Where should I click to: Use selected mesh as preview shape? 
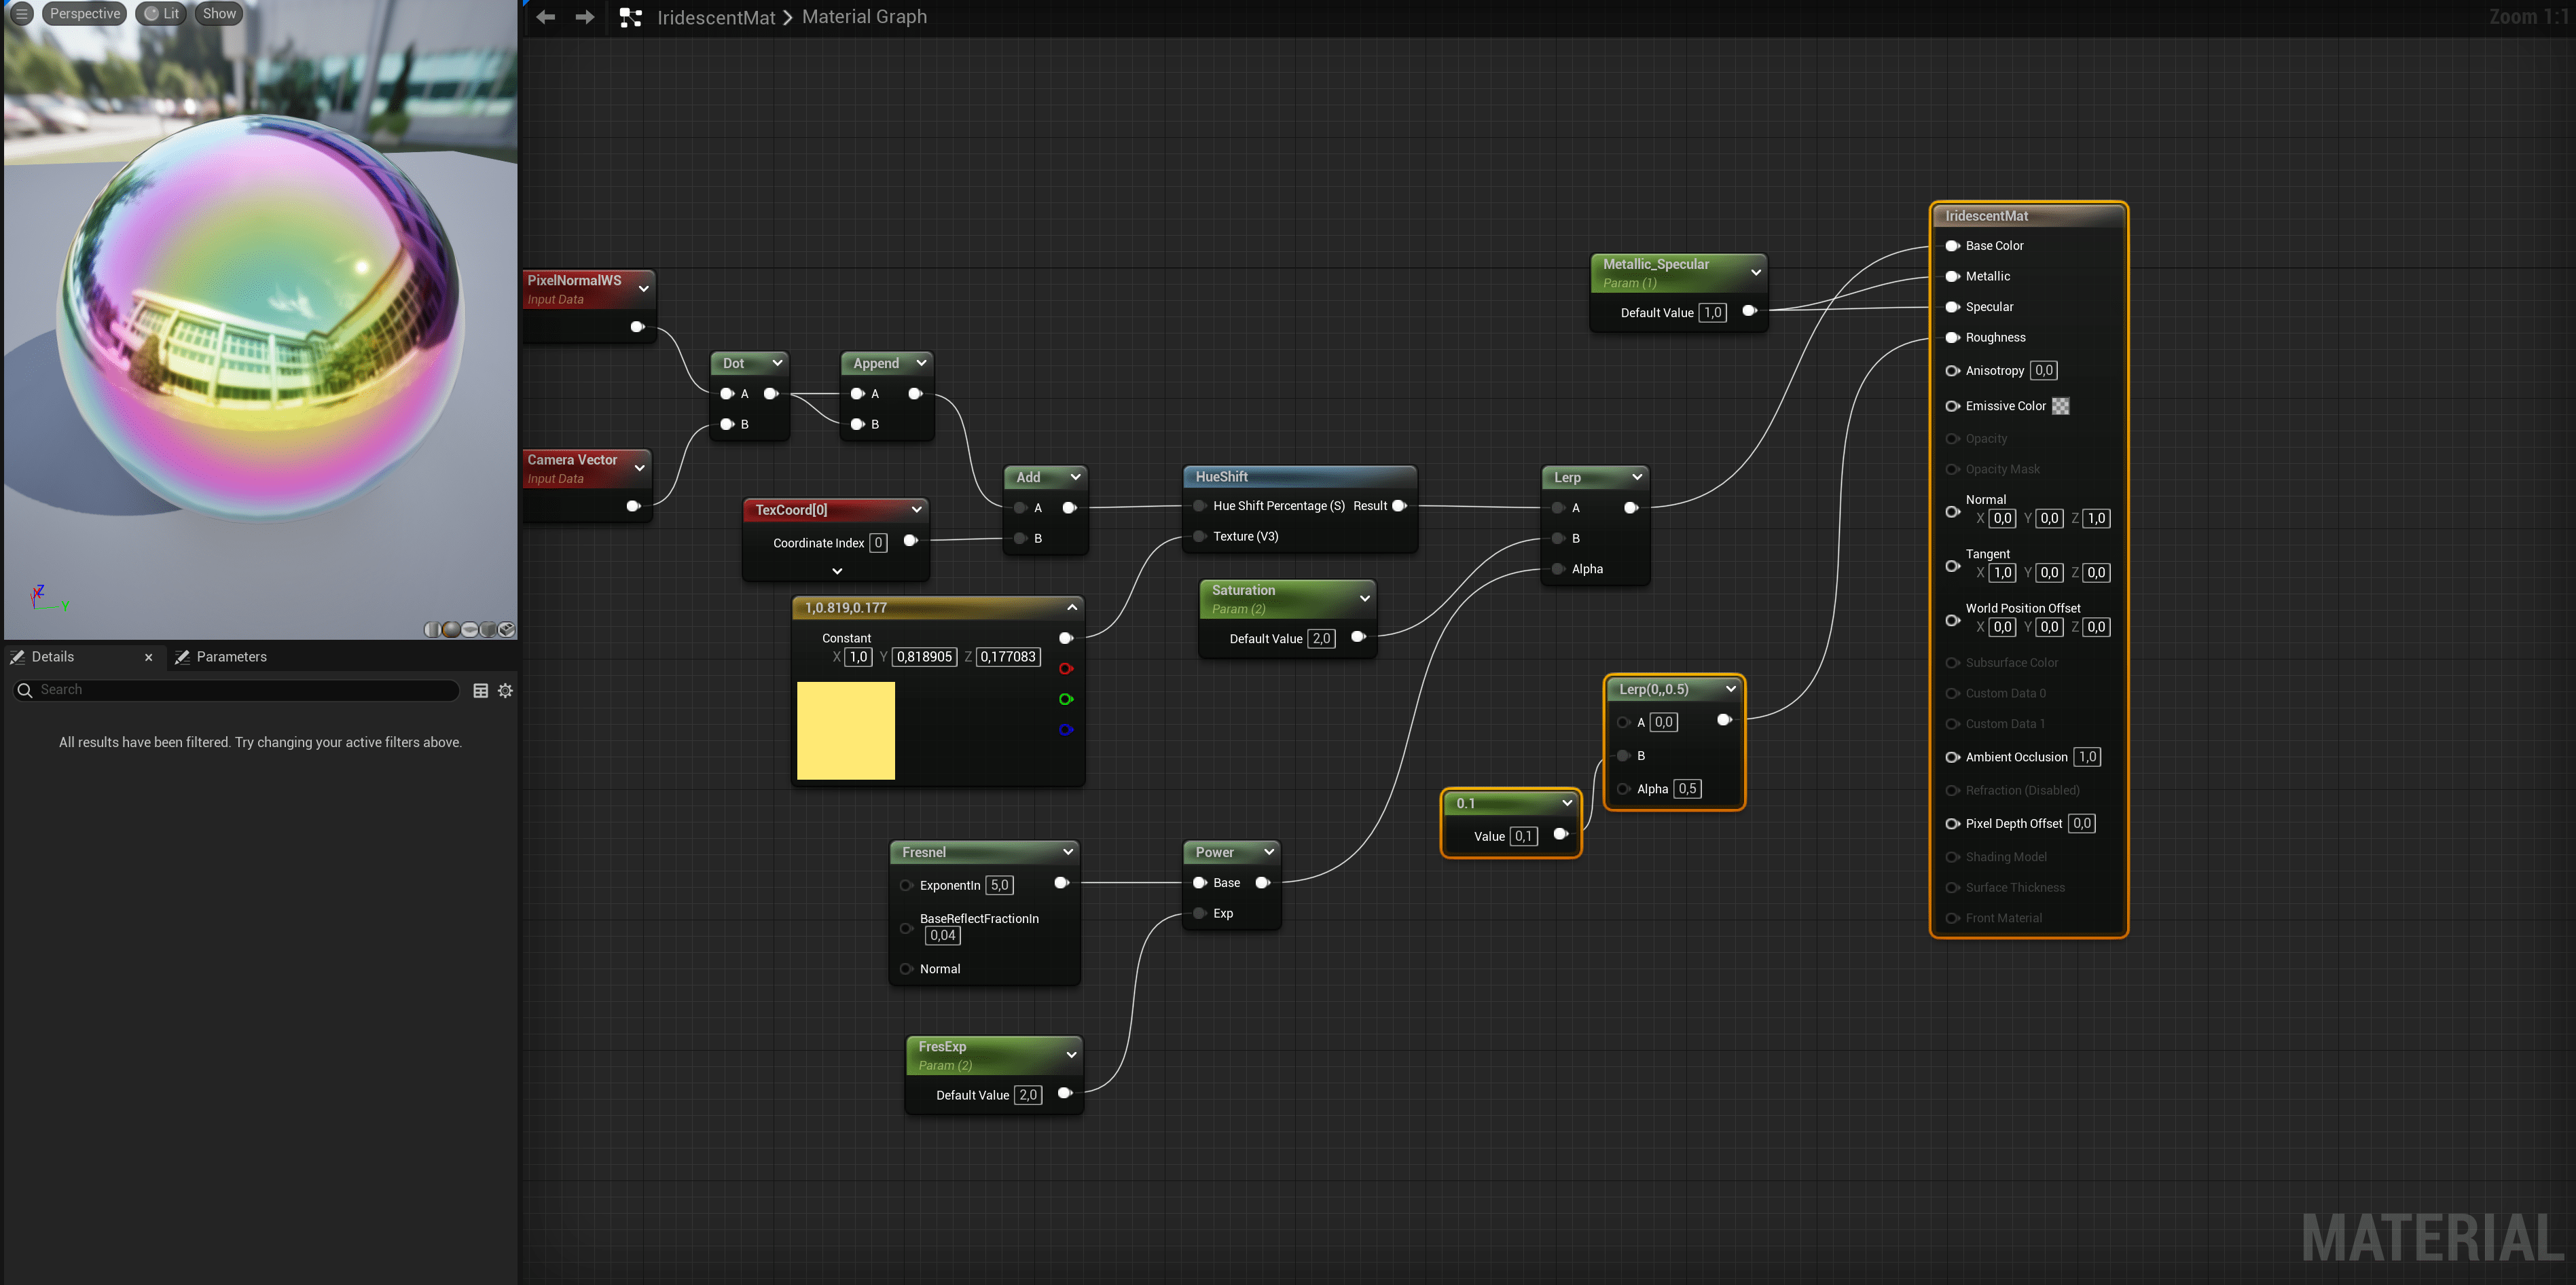point(507,630)
